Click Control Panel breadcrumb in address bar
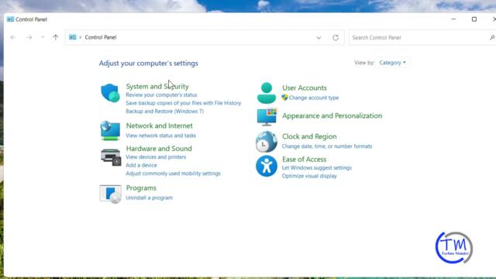496x279 pixels. pyautogui.click(x=101, y=37)
